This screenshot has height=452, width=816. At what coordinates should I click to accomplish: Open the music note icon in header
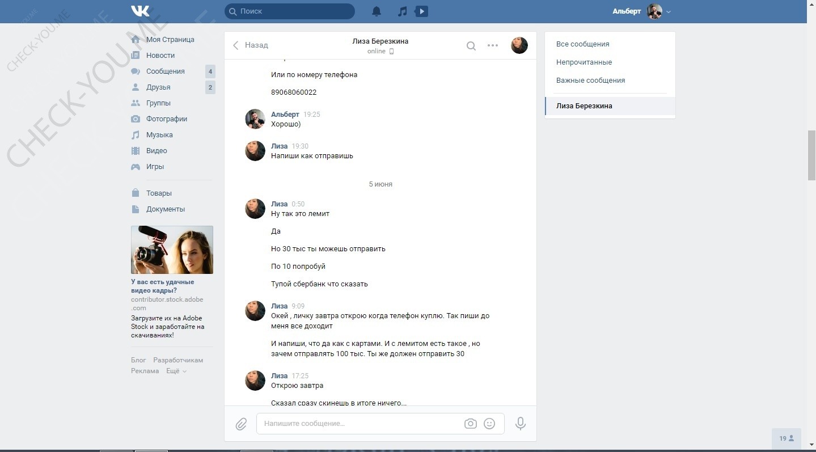coord(402,11)
